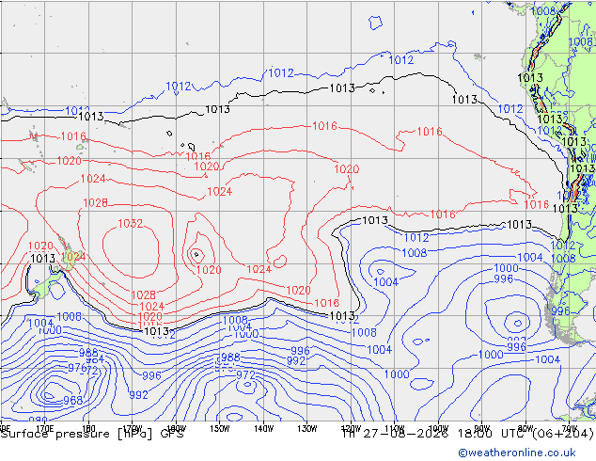This screenshot has width=596, height=461.
Task: Click the 170E longitude axis label
Action: [x=44, y=429]
